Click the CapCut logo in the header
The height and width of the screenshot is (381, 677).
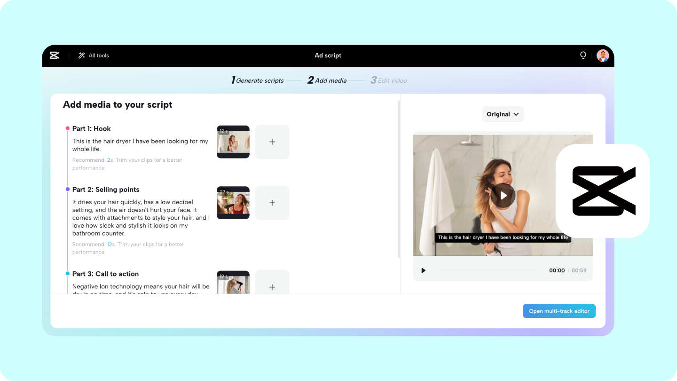tap(55, 56)
